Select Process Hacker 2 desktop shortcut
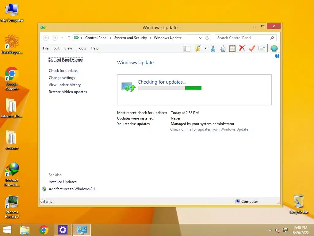This screenshot has height=236, width=314. point(12,207)
